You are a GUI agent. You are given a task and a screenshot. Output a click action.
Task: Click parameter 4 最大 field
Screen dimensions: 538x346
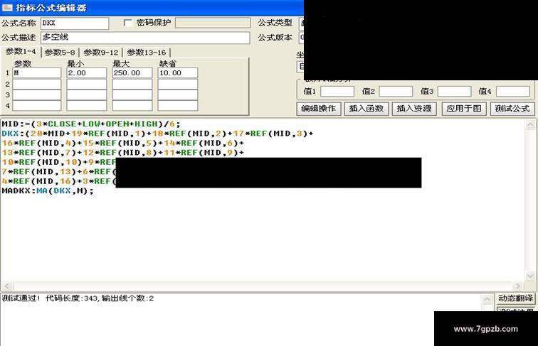[x=132, y=106]
